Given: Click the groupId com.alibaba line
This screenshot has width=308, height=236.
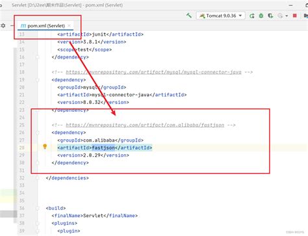Looking at the screenshot, I should coord(100,140).
